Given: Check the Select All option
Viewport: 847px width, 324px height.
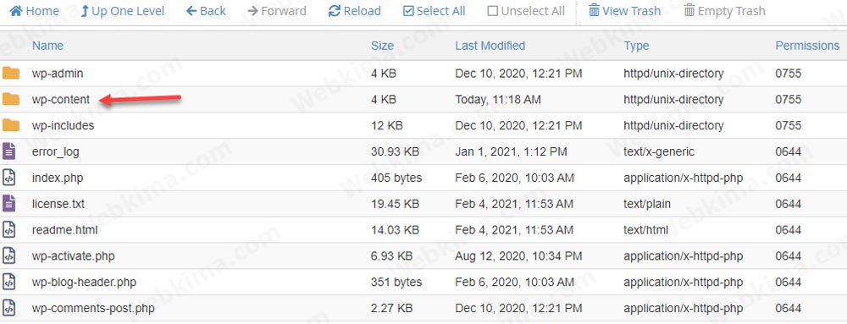Looking at the screenshot, I should coord(435,11).
